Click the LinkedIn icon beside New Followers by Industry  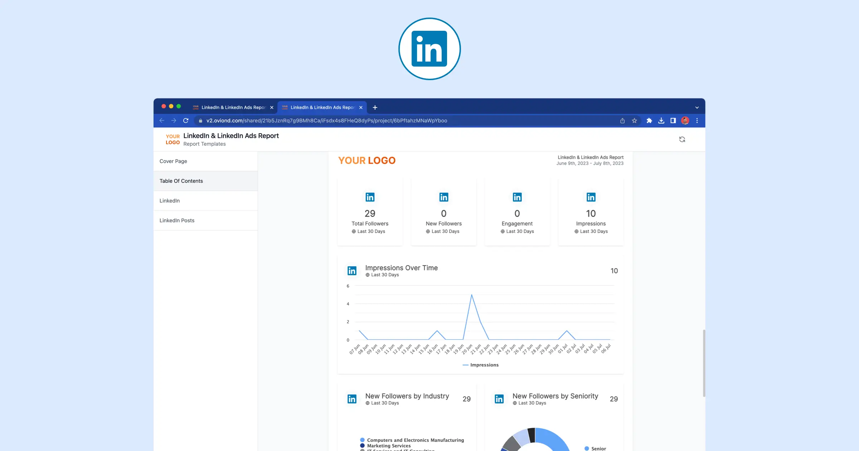(x=352, y=399)
